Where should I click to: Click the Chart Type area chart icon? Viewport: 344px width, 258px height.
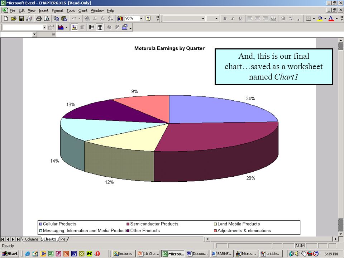click(x=61, y=28)
